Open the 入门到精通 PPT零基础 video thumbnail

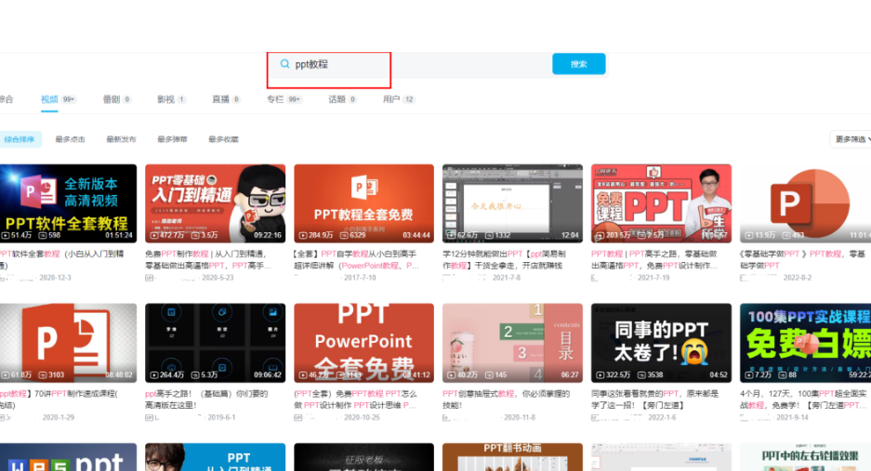tap(215, 203)
